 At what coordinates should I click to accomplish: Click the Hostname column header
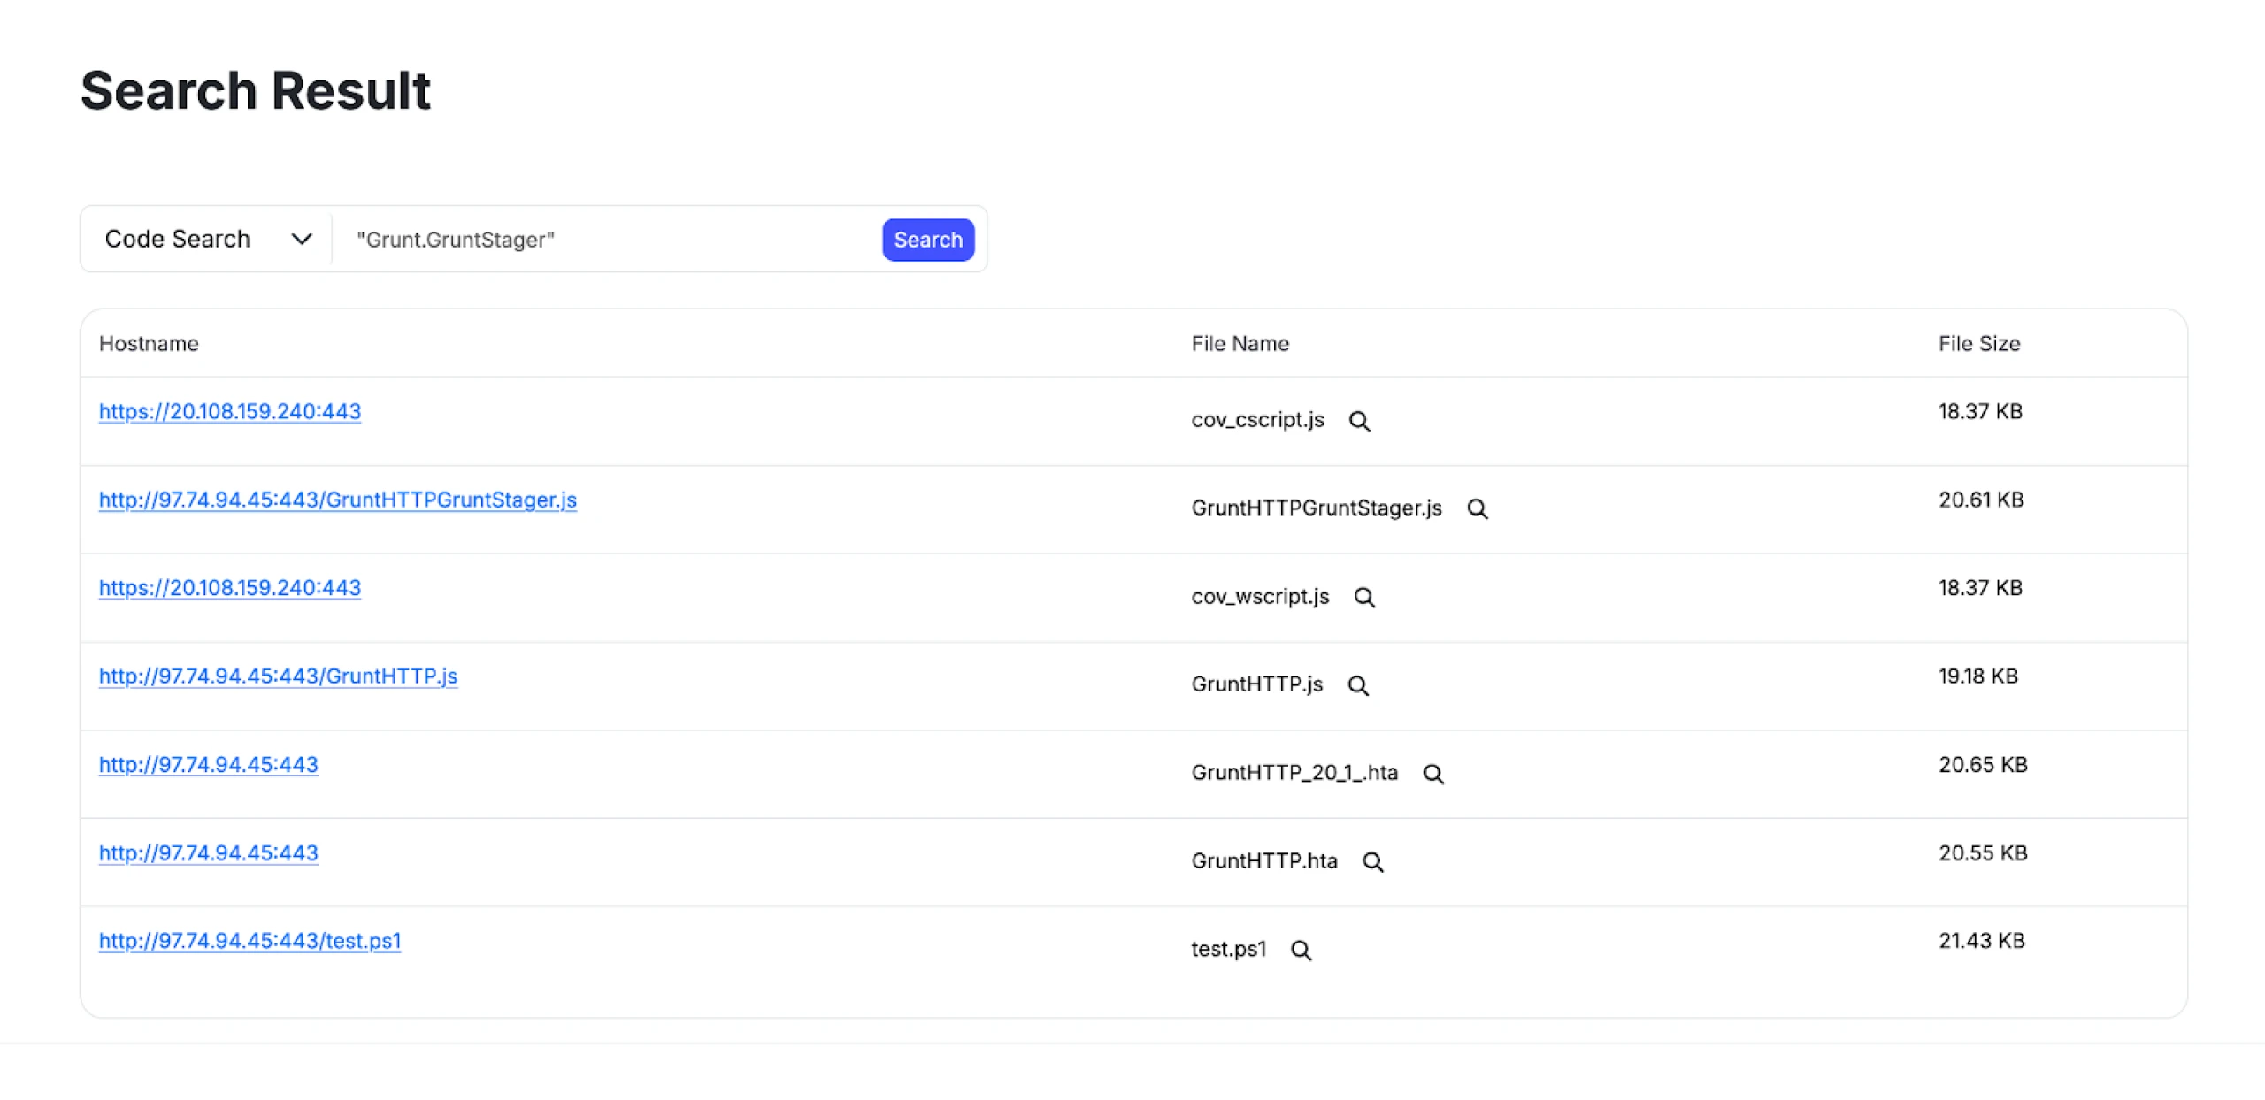[149, 343]
